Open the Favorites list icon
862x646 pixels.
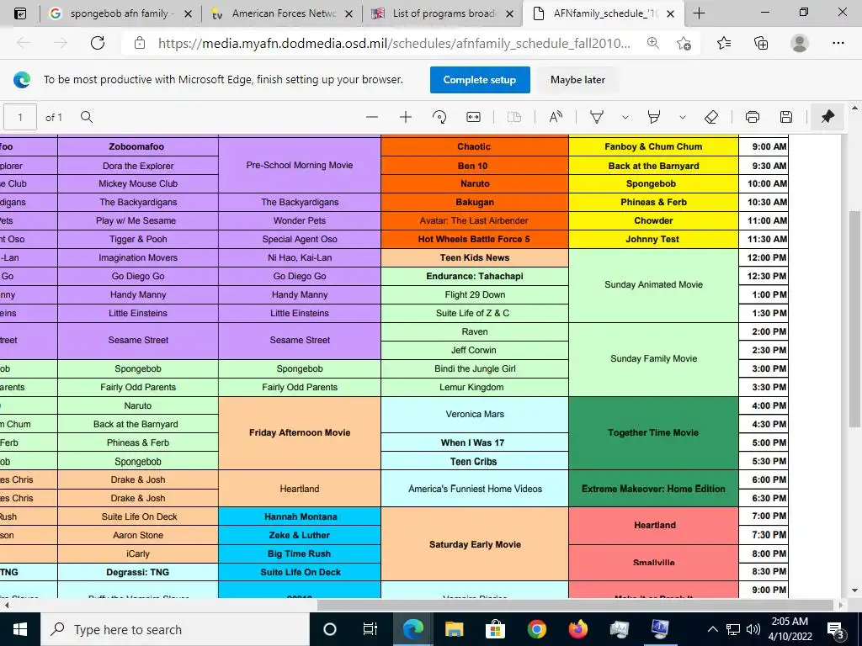click(724, 43)
